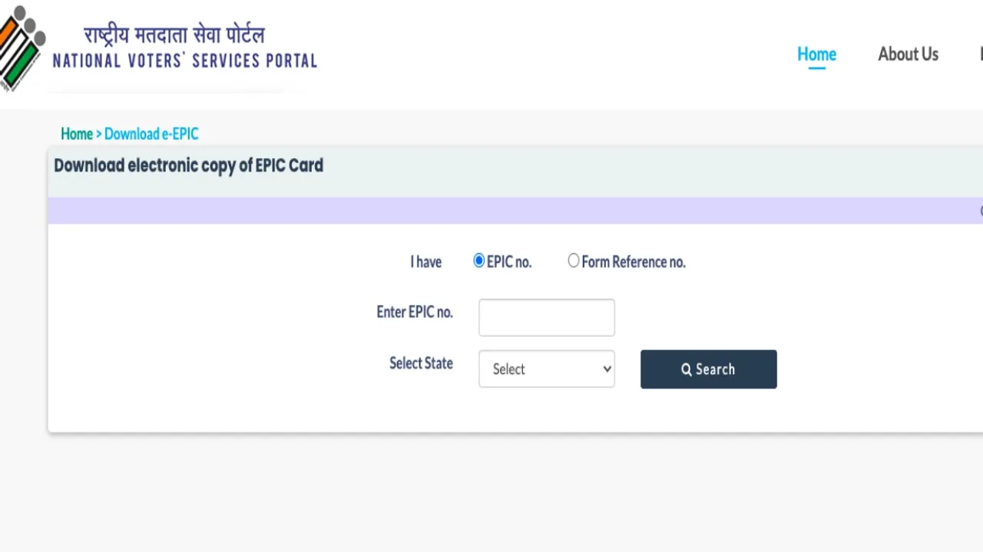This screenshot has width=983, height=552.
Task: Click the Election Commission logo icon
Action: [x=22, y=48]
